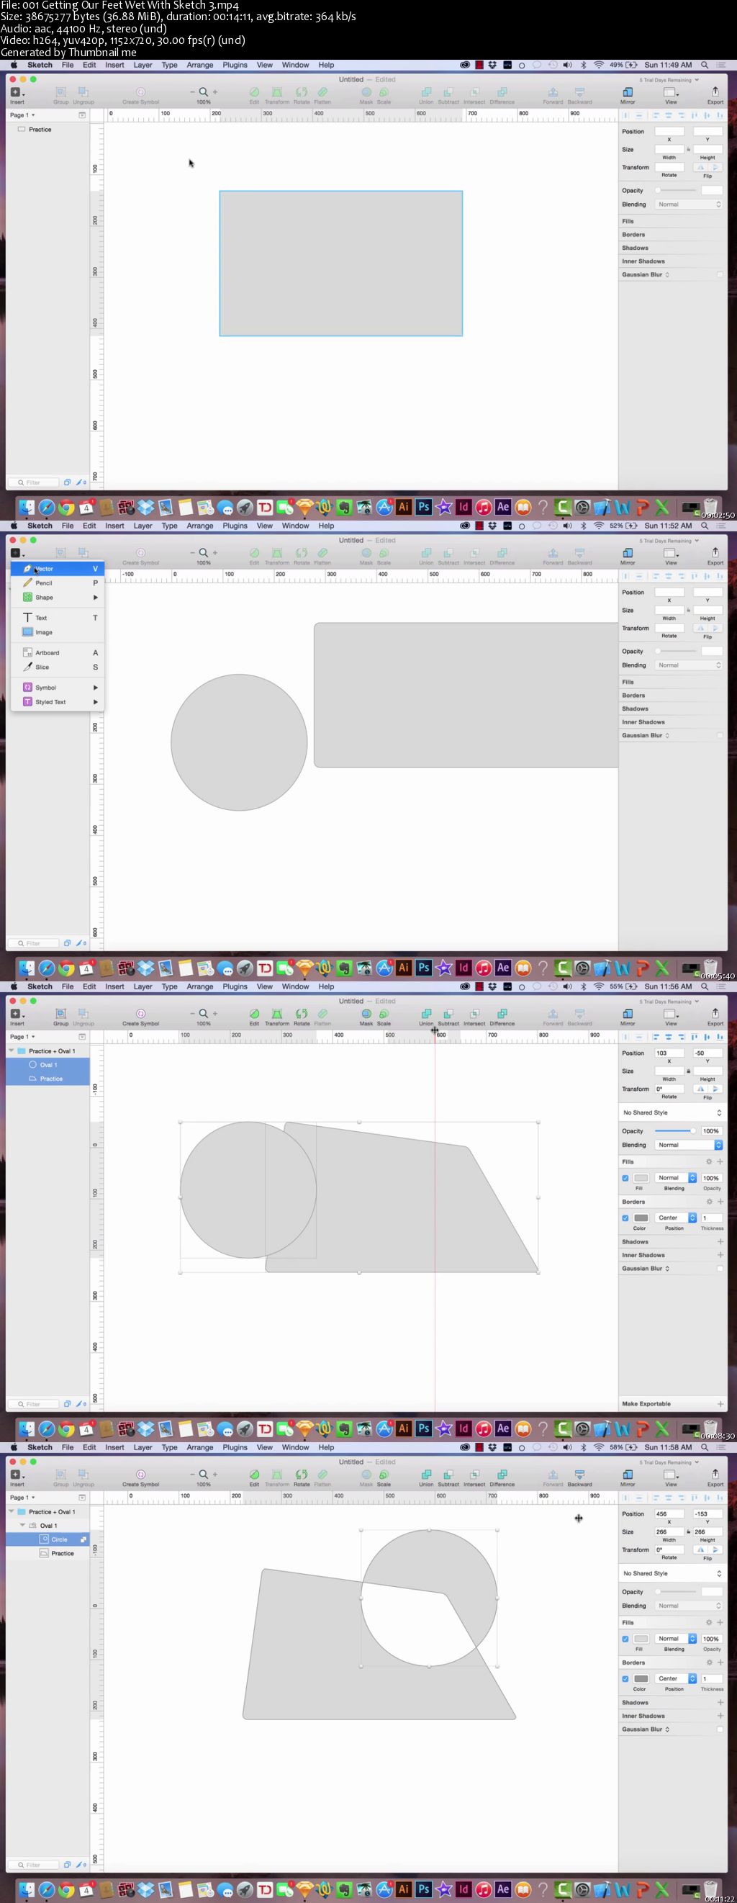
Task: Click Subtract icon in the 00:08:30 frame
Action: (x=448, y=1014)
